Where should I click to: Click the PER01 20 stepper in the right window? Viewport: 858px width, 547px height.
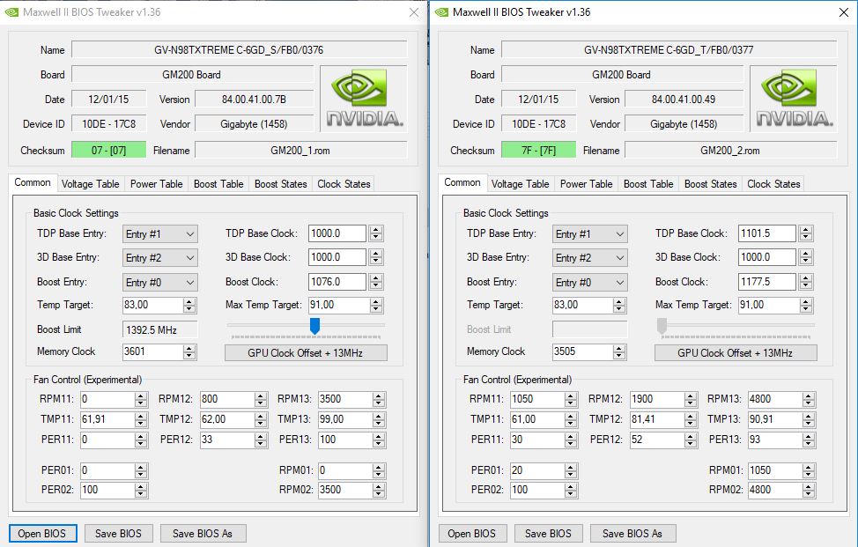571,470
